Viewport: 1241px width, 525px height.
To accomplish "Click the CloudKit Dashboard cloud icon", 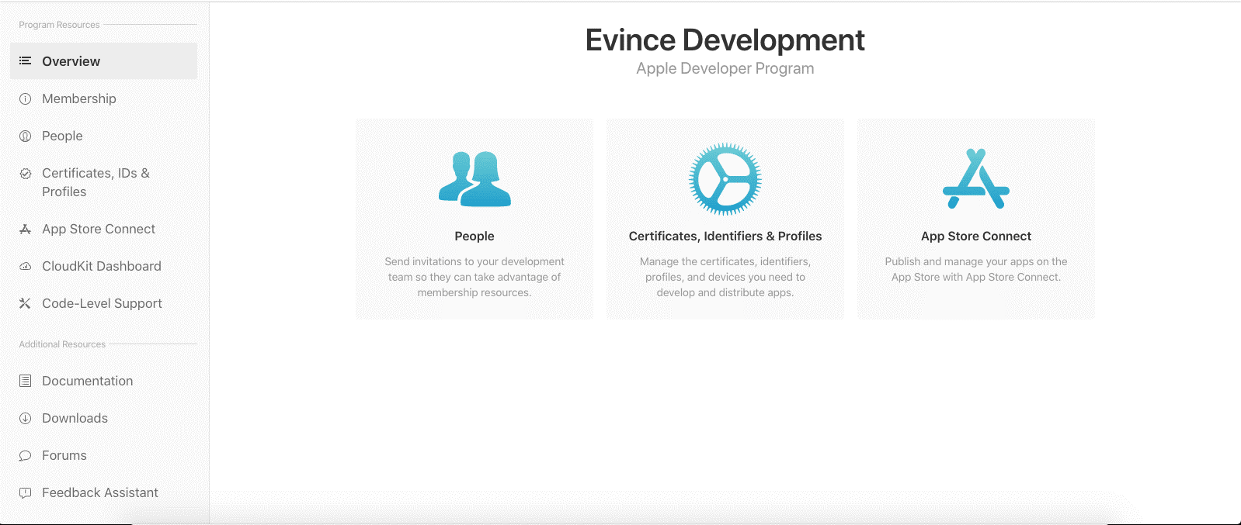I will (x=25, y=266).
